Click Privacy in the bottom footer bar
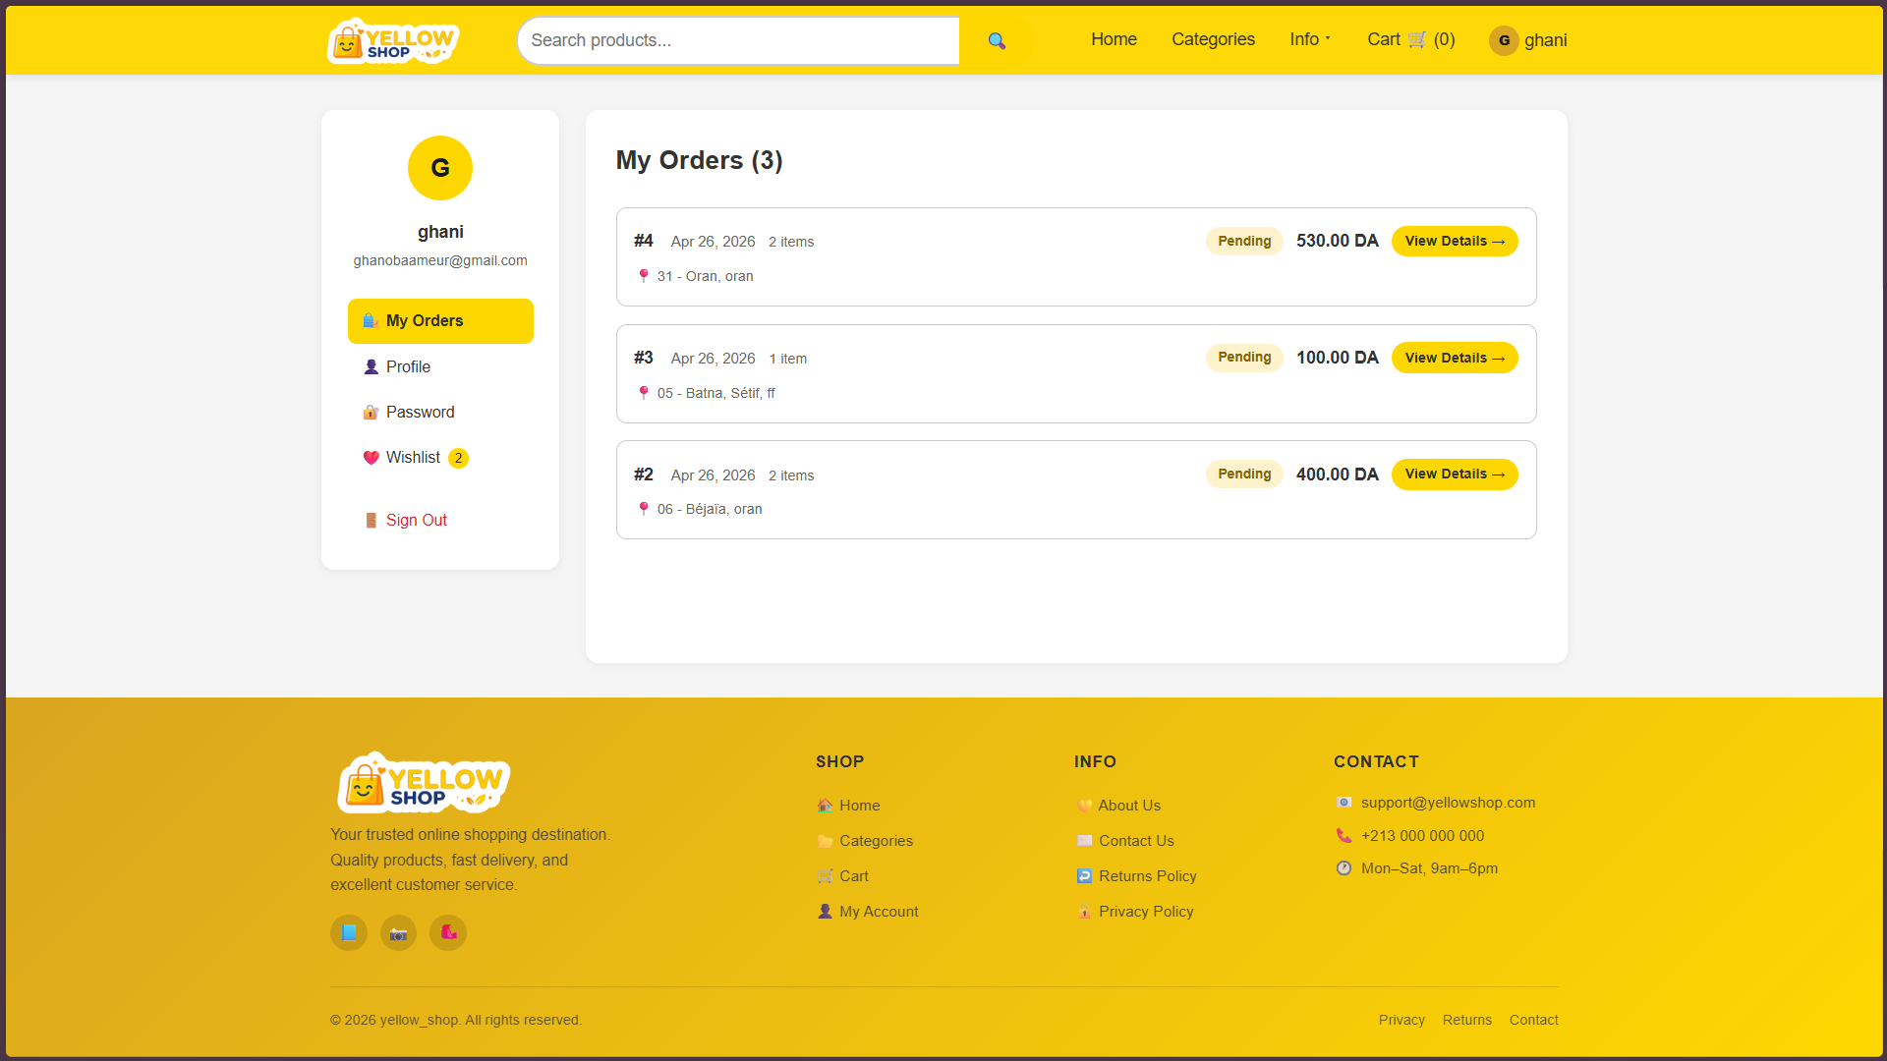The width and height of the screenshot is (1887, 1061). [1401, 1020]
